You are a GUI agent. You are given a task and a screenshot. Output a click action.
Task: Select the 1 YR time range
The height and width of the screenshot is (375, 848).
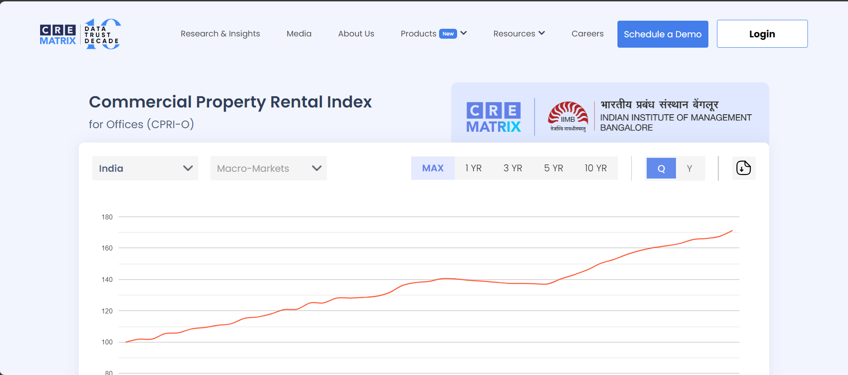click(x=473, y=168)
